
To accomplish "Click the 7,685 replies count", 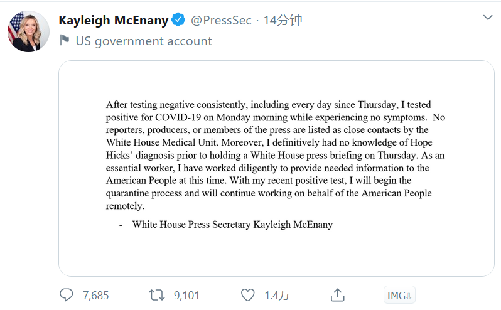I will pyautogui.click(x=95, y=295).
